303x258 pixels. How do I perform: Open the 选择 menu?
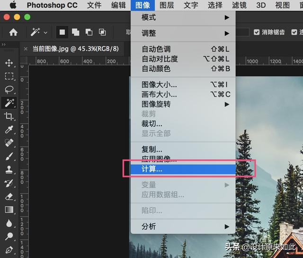[x=215, y=5]
